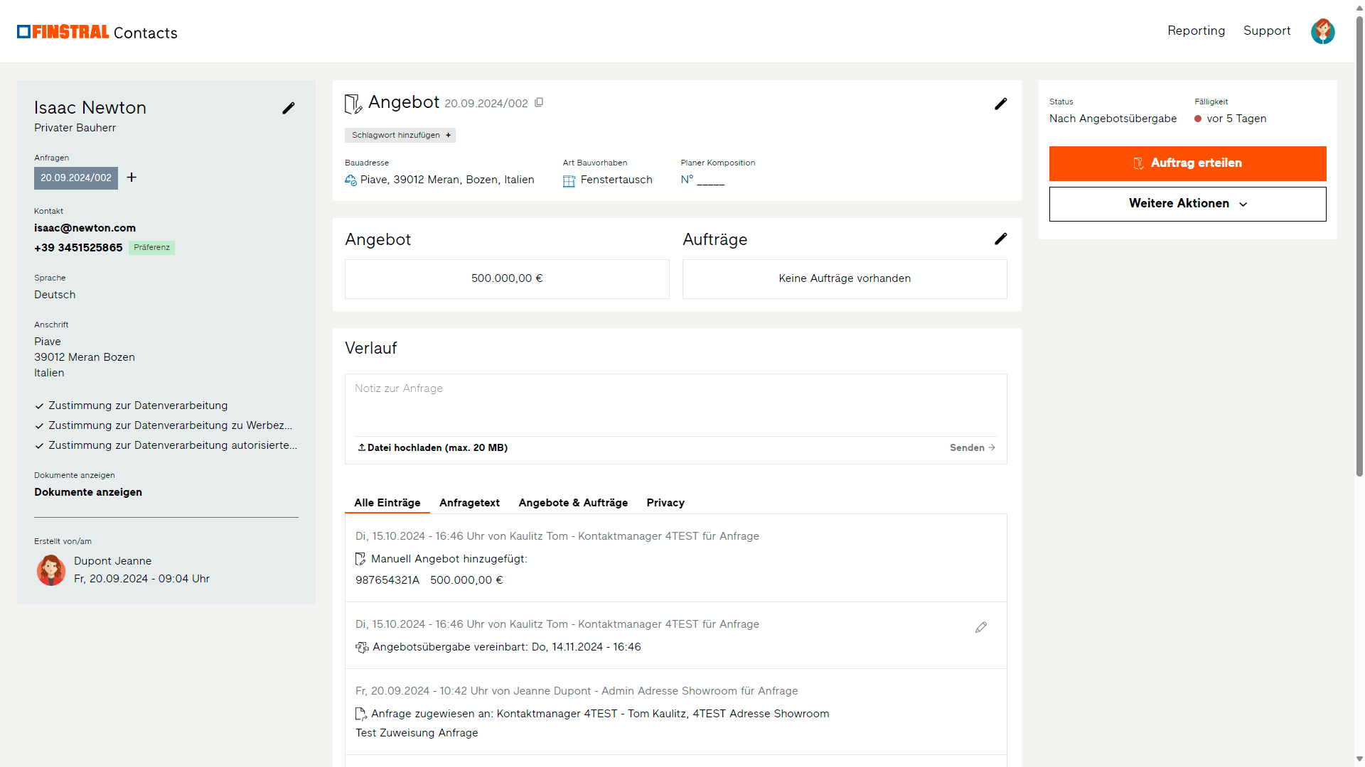Edit Angebotsübergabe entry with pencil icon

point(981,627)
